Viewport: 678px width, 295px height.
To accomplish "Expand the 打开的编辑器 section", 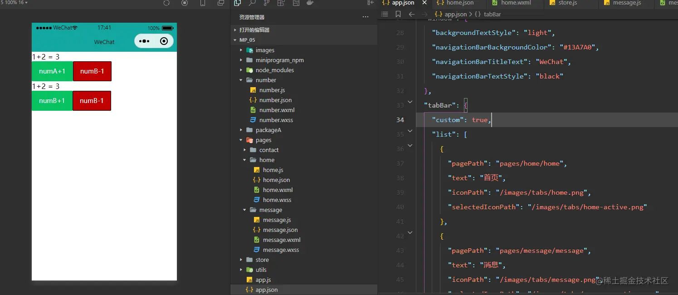I will (304, 30).
